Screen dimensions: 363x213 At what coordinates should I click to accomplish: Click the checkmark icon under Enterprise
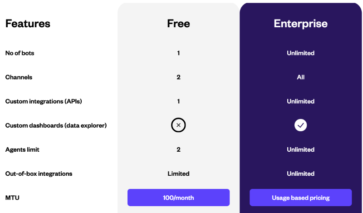pyautogui.click(x=300, y=125)
